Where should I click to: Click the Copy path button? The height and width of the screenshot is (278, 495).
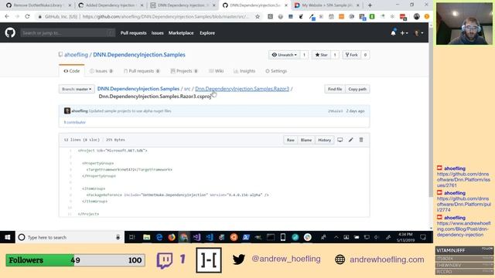click(357, 90)
